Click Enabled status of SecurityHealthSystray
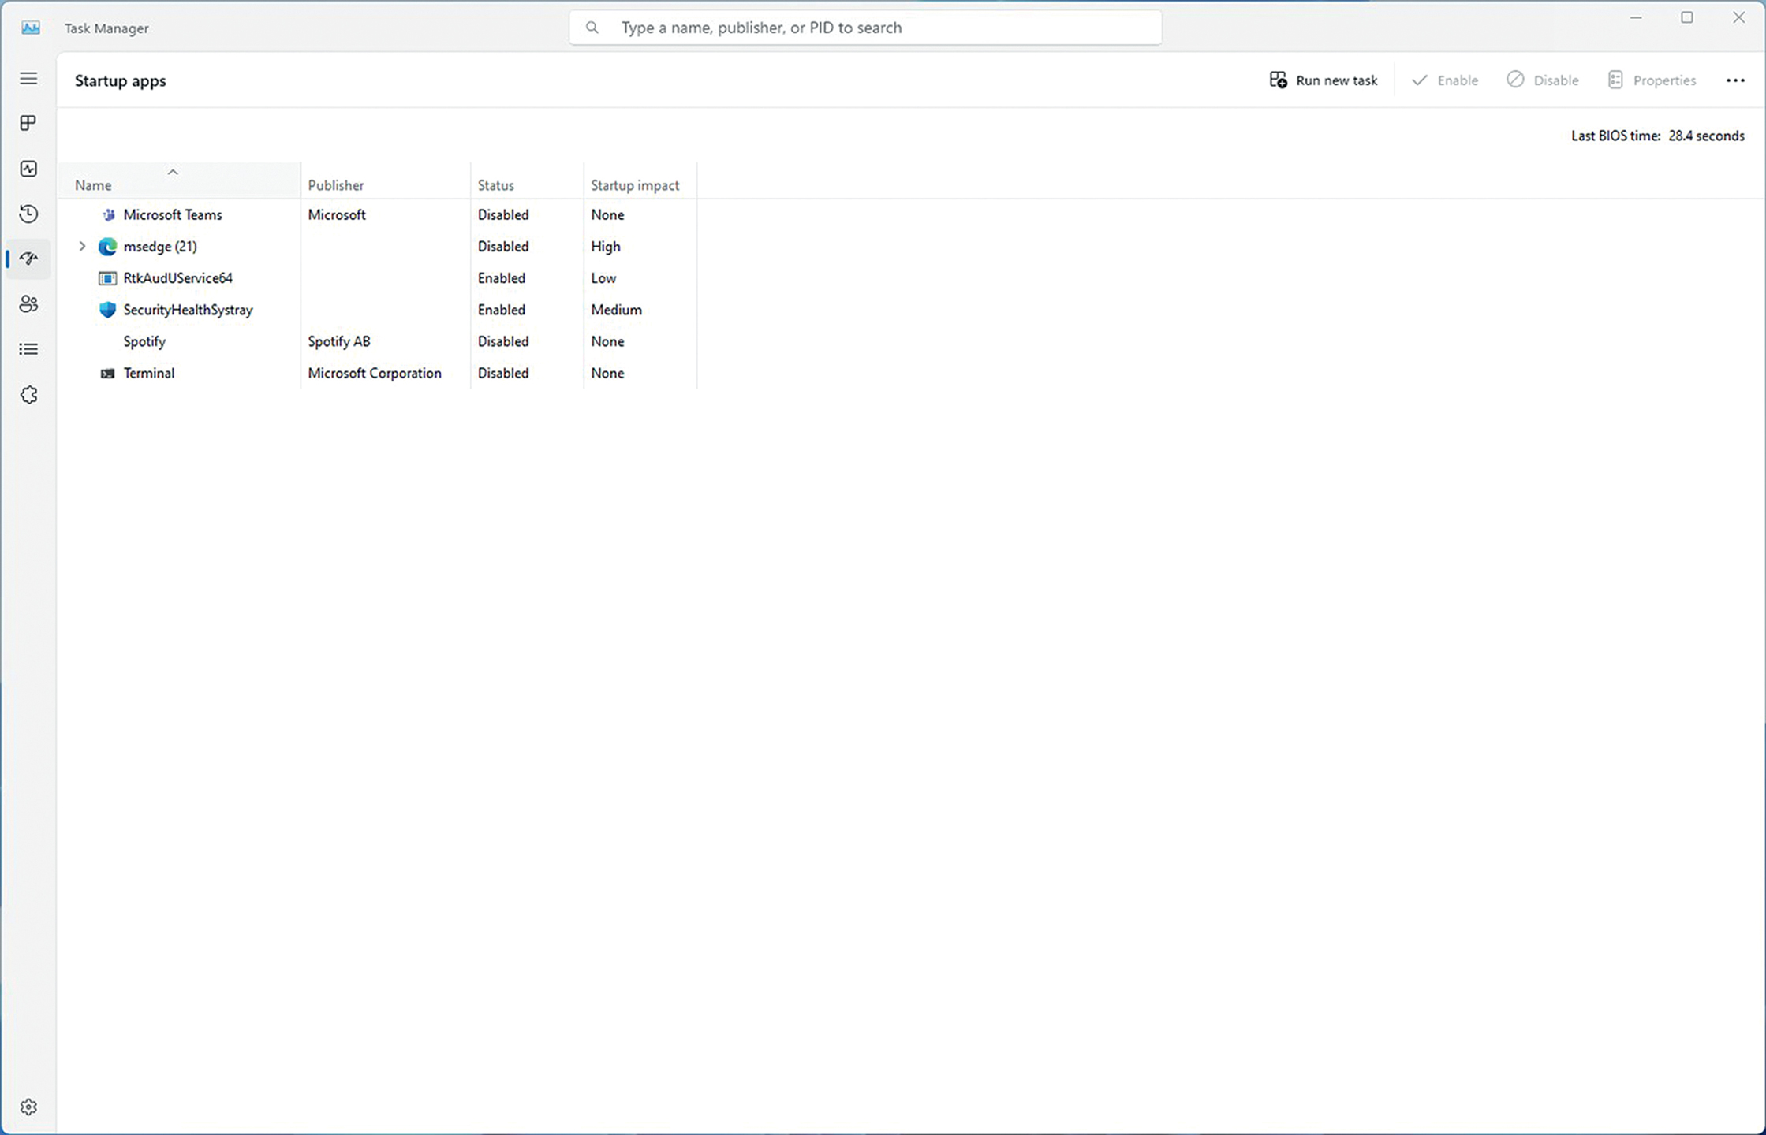Image resolution: width=1766 pixels, height=1135 pixels. coord(502,310)
